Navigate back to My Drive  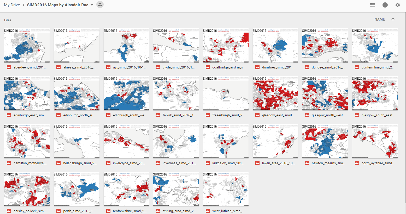pos(12,5)
